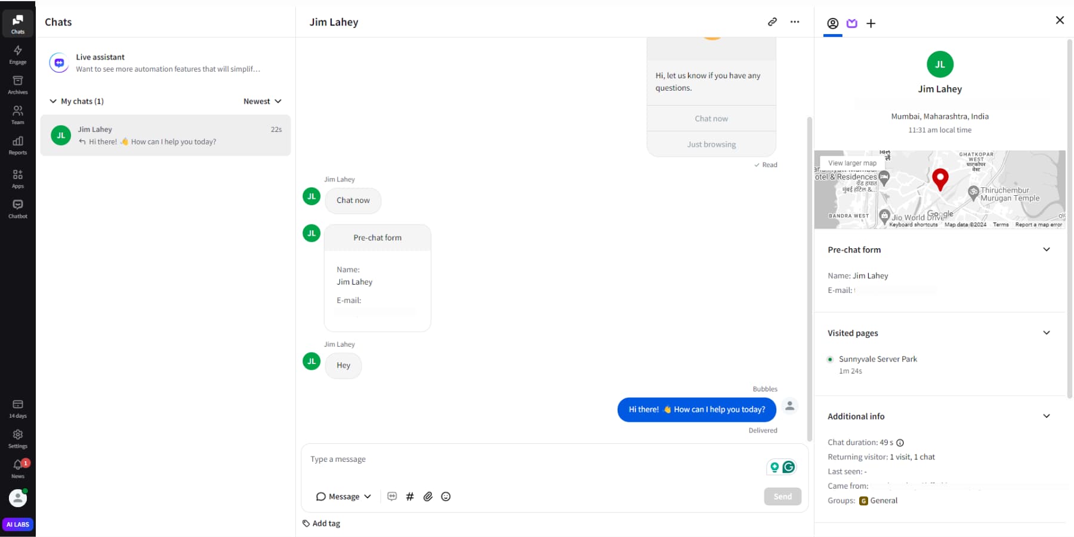The width and height of the screenshot is (1074, 537).
Task: Go to Archives using the sidebar icon
Action: [17, 82]
